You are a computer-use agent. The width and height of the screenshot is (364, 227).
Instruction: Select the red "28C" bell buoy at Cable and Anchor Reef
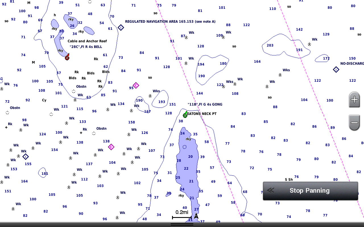(x=67, y=57)
